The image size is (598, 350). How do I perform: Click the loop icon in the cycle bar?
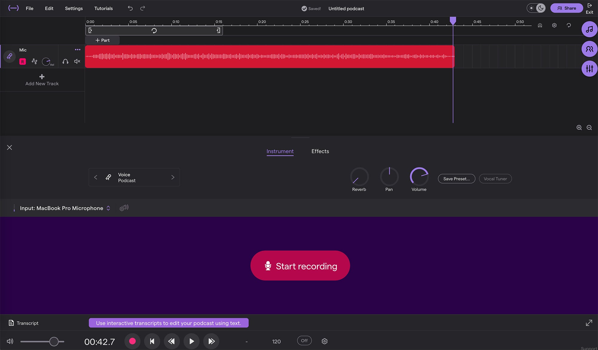(154, 31)
